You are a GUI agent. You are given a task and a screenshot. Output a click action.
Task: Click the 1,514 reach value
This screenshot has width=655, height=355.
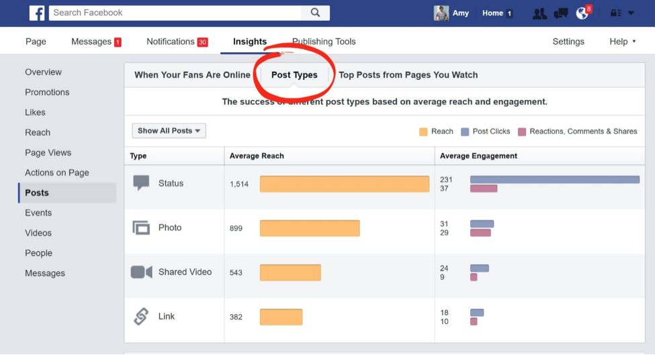239,184
